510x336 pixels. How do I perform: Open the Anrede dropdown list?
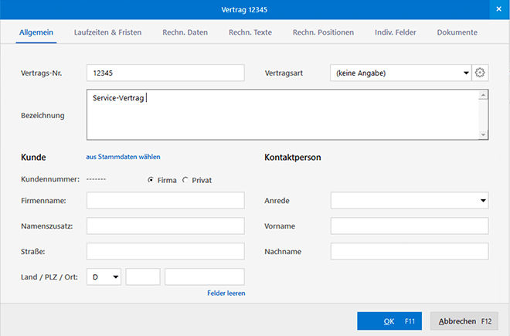(x=483, y=201)
